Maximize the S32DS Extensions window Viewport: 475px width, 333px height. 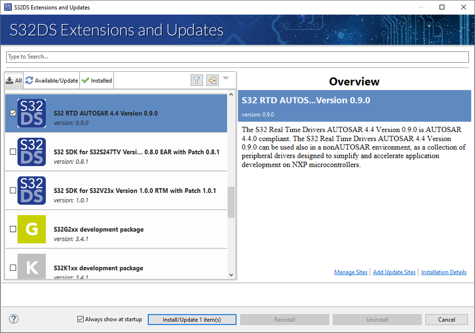point(442,7)
